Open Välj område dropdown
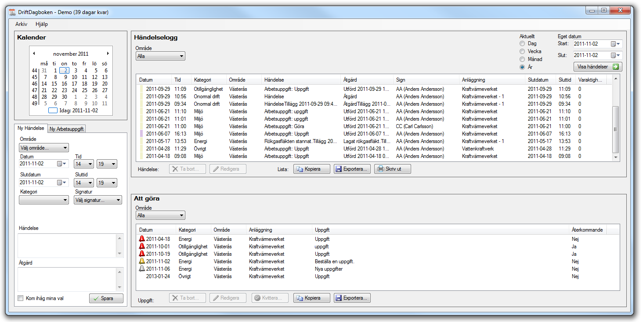 pos(44,148)
